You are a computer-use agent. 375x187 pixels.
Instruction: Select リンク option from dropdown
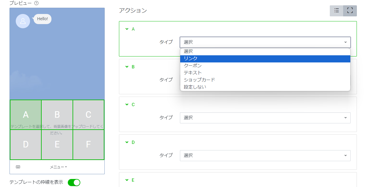tap(265, 59)
